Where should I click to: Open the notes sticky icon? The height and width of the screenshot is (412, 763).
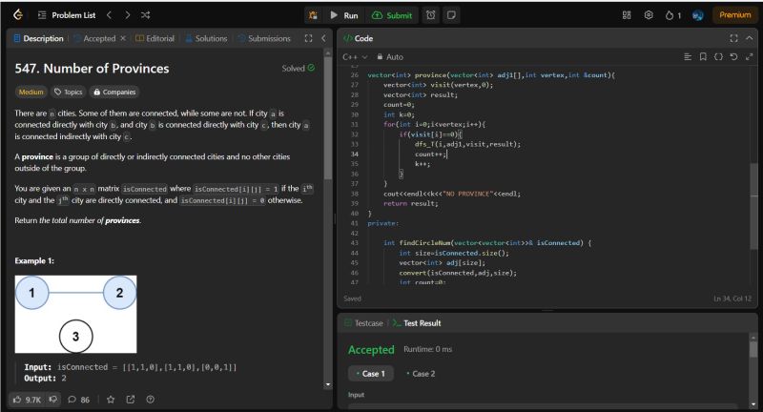pyautogui.click(x=451, y=15)
